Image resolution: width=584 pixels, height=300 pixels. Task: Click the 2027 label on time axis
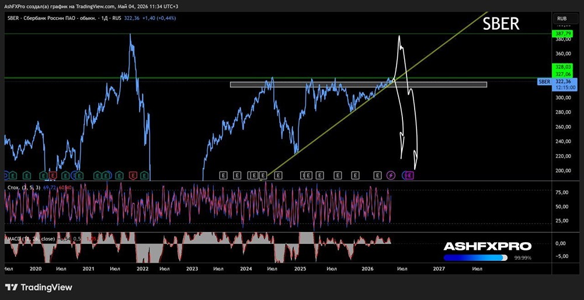pos(439,268)
